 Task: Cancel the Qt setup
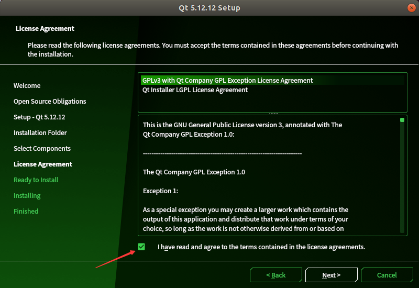[387, 275]
